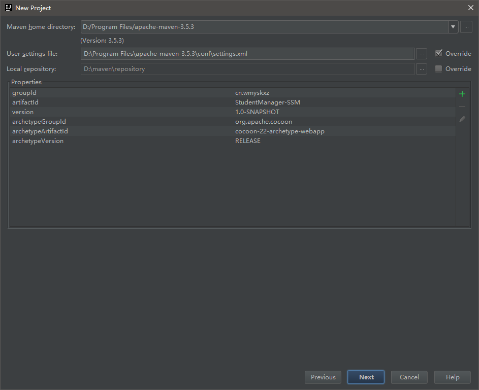The image size is (479, 390).
Task: Click the StudentManager-SSM value
Action: click(267, 102)
